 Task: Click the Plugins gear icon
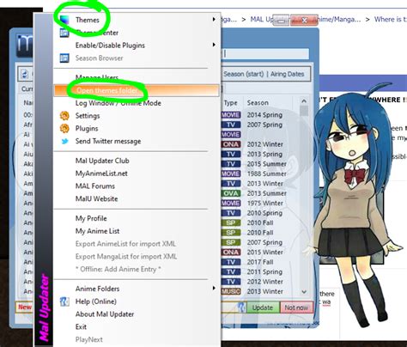click(x=64, y=128)
